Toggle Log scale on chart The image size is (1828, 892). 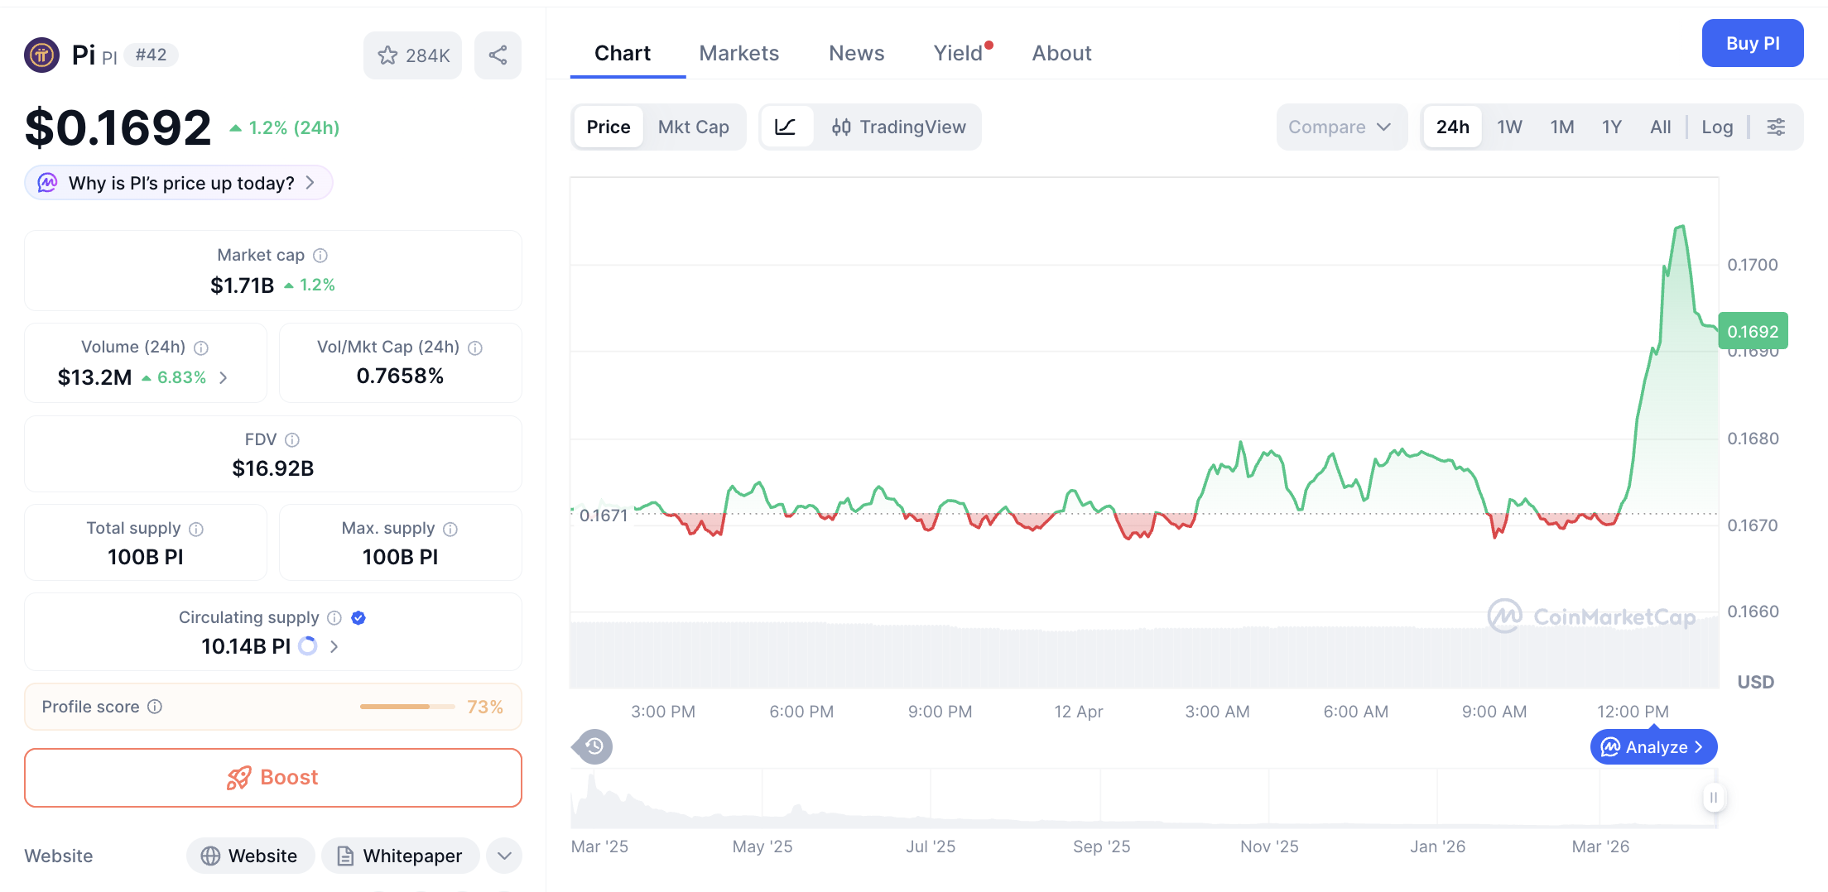click(1717, 127)
